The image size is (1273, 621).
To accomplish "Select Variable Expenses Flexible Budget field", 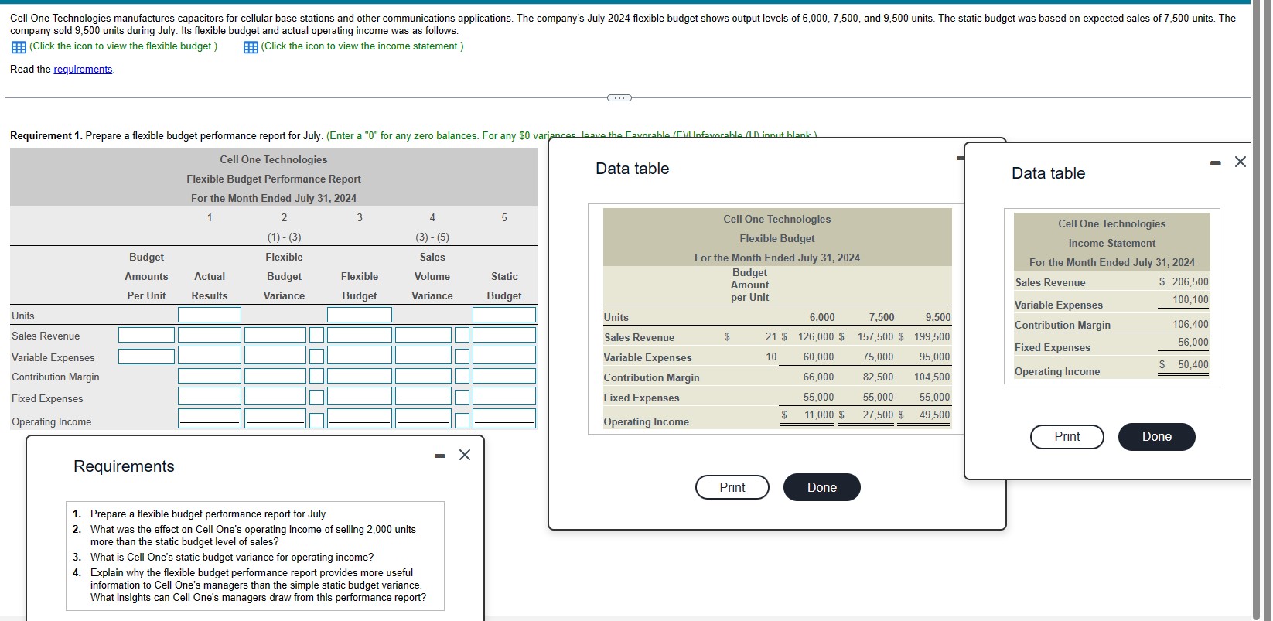I will tap(360, 355).
